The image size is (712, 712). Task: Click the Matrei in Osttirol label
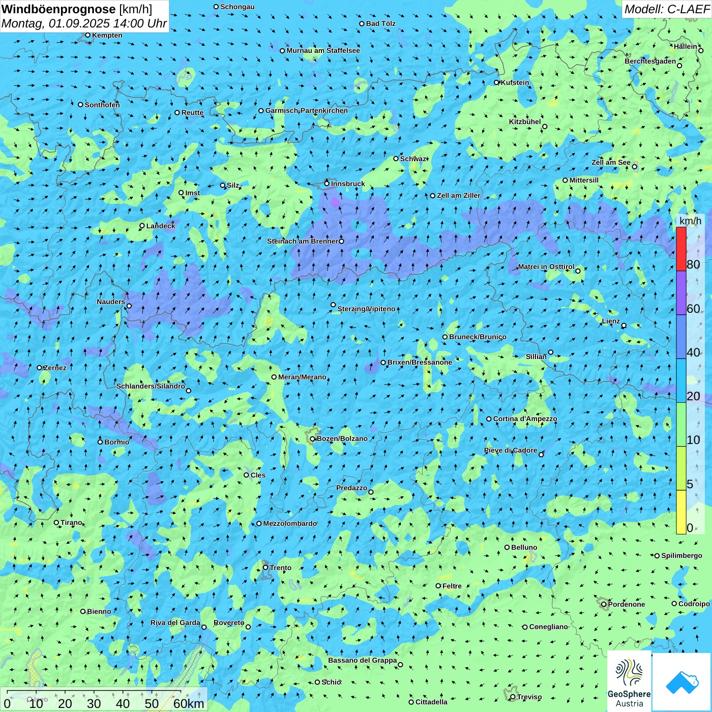pos(546,266)
